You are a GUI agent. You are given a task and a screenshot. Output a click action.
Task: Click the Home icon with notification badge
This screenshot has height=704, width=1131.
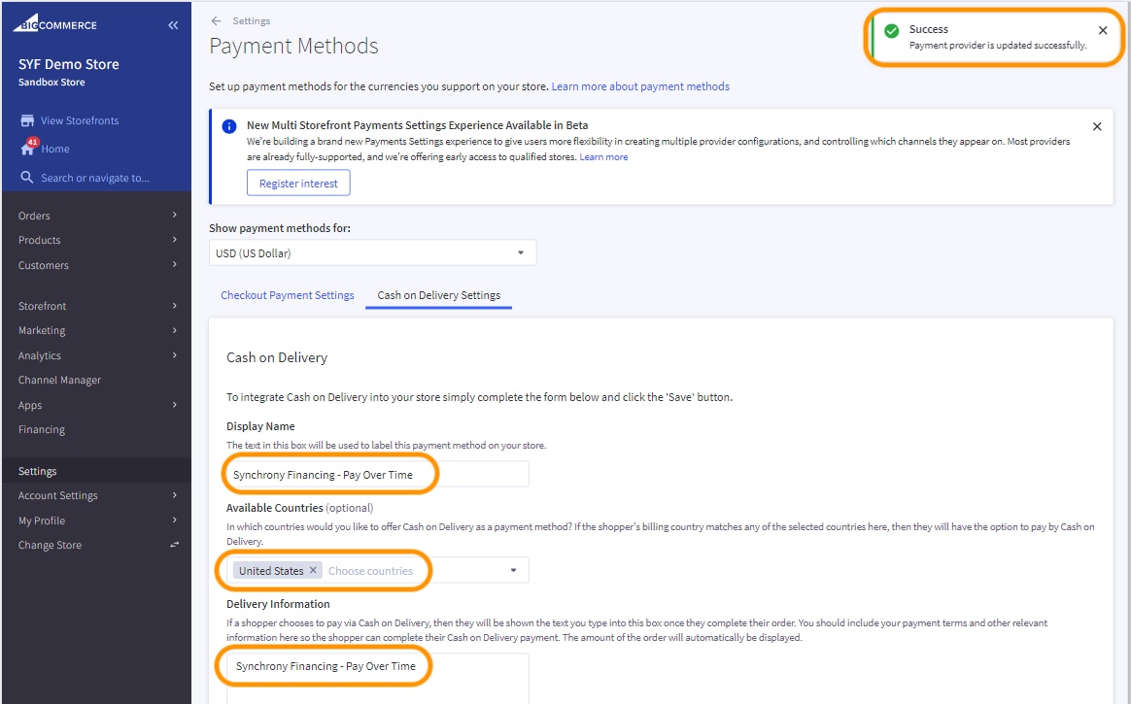click(x=28, y=148)
